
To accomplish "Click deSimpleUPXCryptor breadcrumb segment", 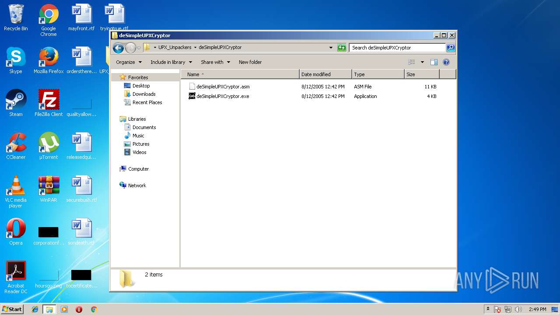I will [x=220, y=48].
